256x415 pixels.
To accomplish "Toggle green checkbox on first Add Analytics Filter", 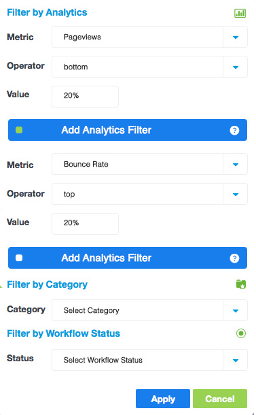I will click(x=19, y=130).
